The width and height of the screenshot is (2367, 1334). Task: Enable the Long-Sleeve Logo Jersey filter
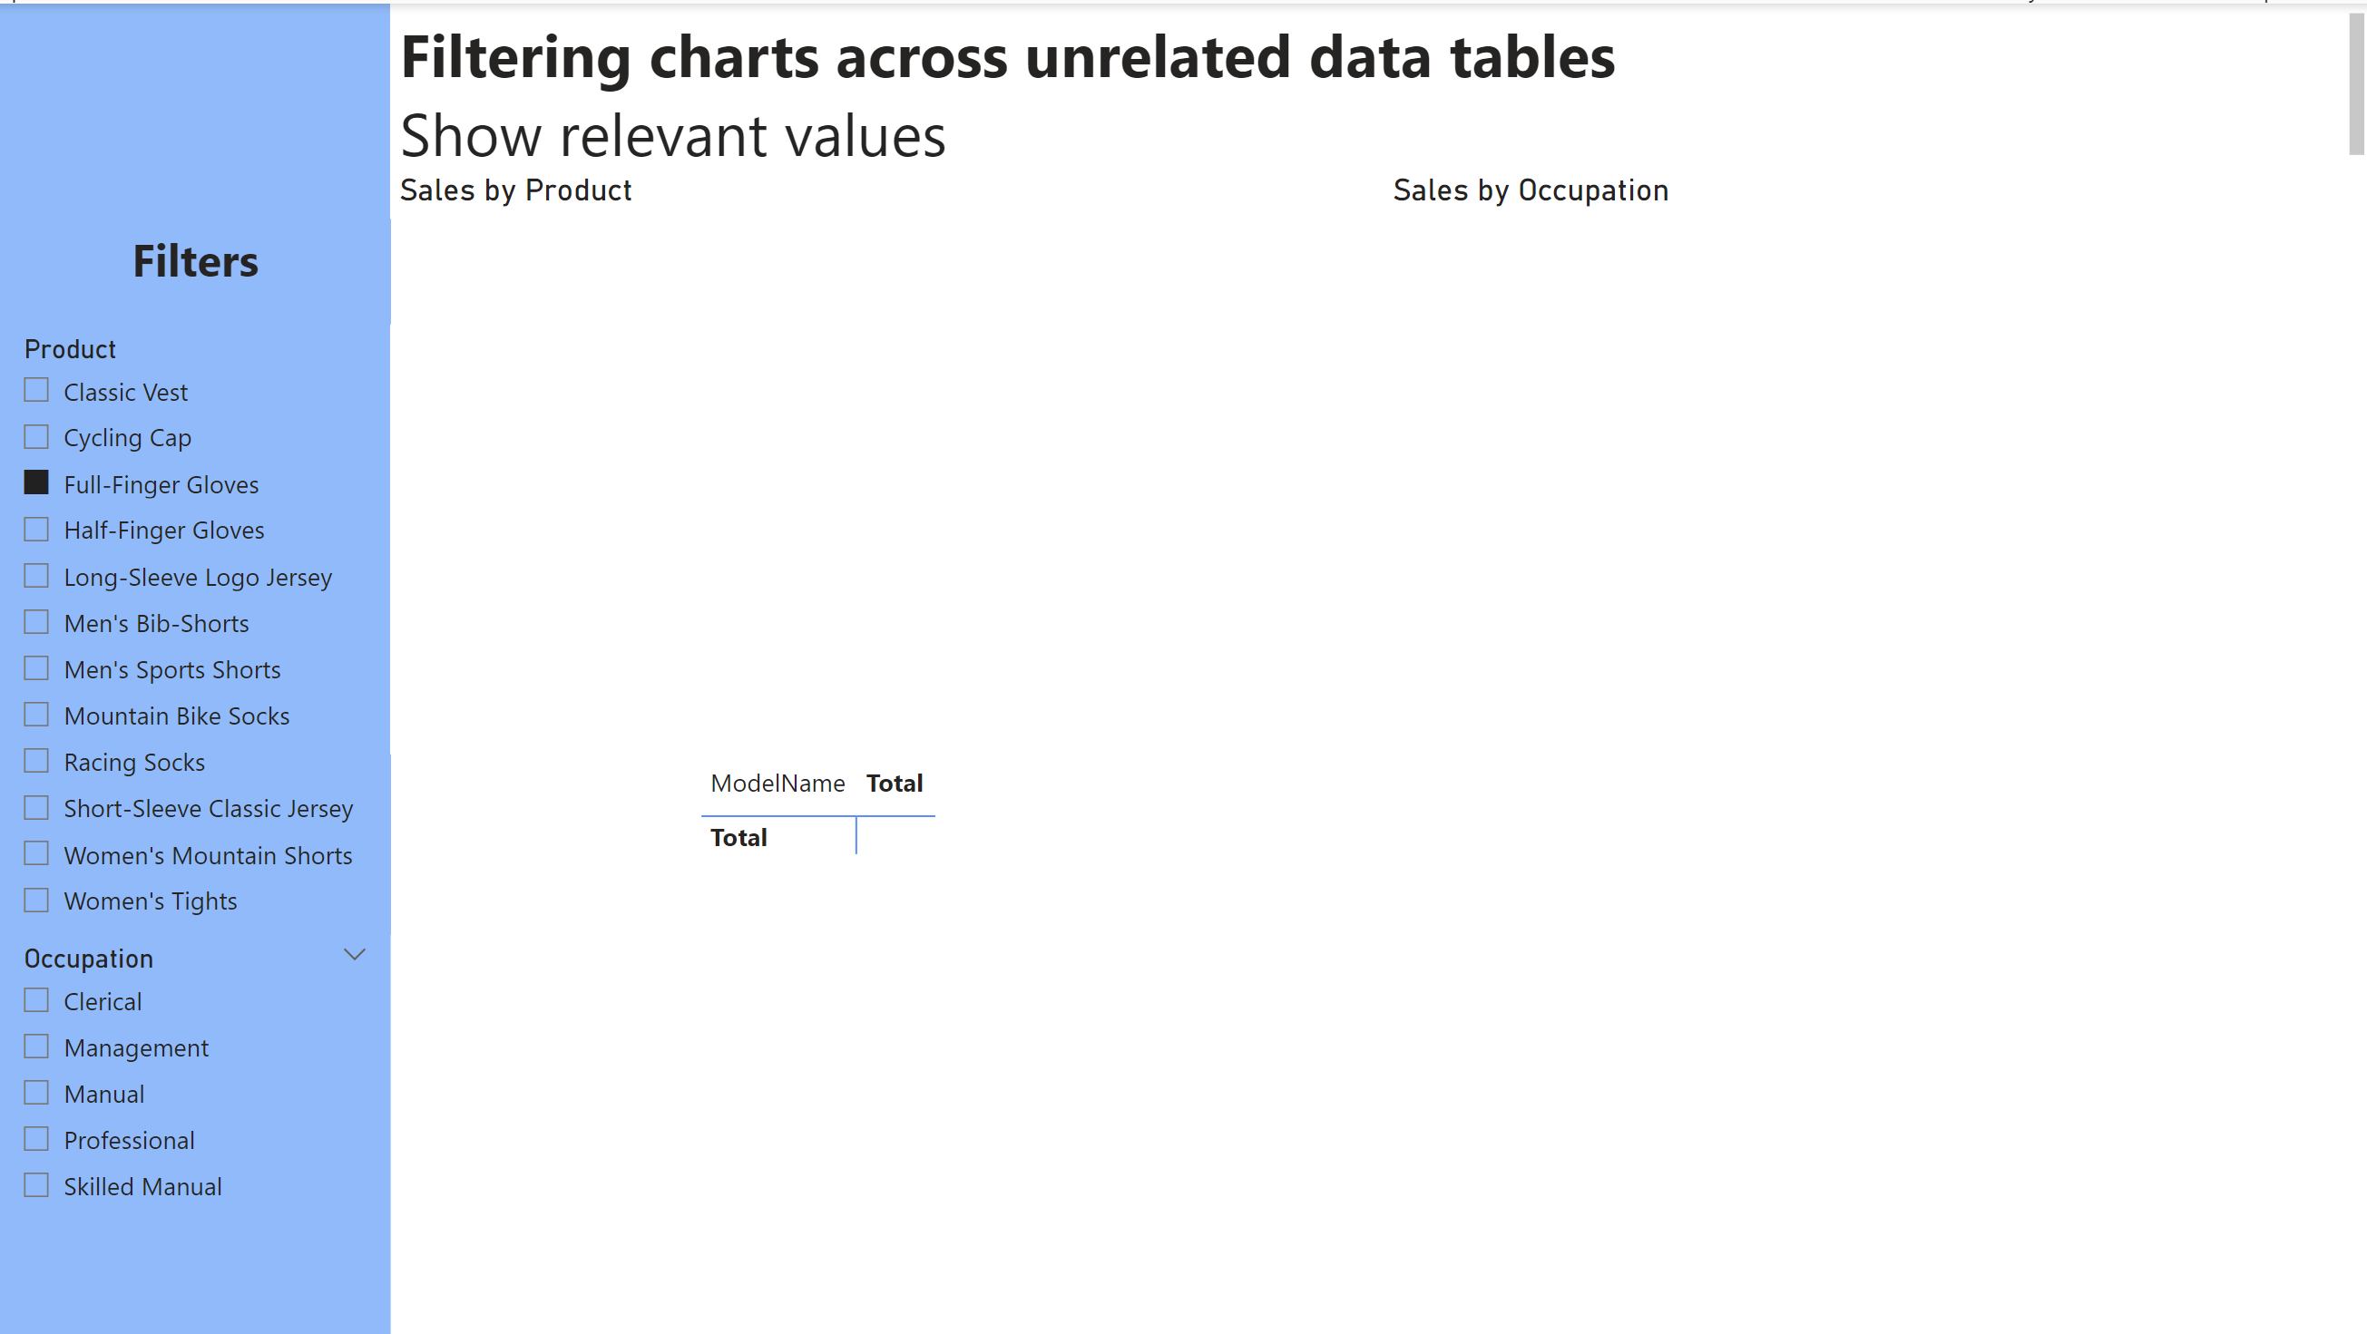tap(35, 576)
